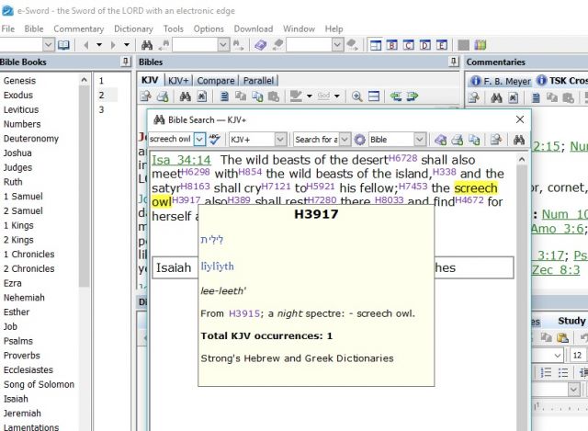Click the TSK Cross info icon
588x431 pixels.
coord(541,80)
